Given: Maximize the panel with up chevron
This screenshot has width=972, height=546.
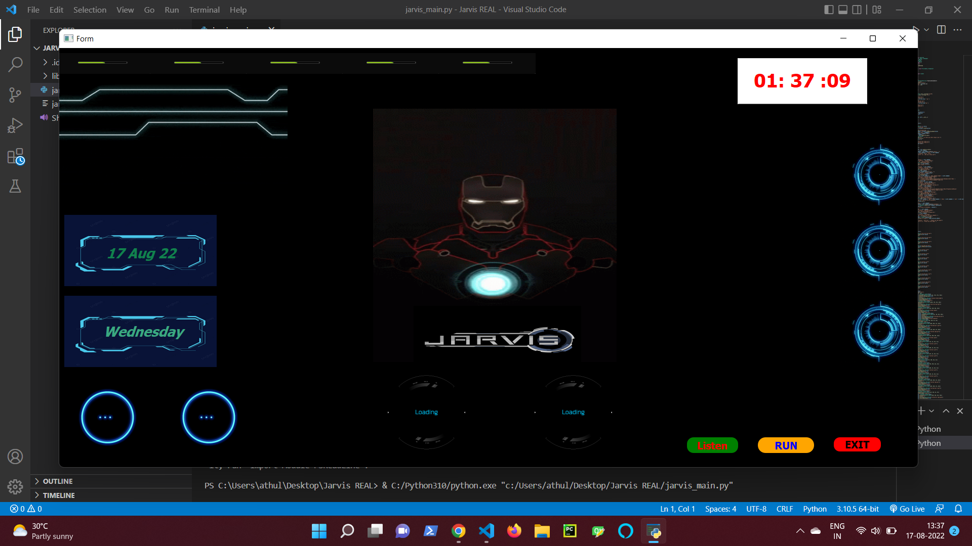Looking at the screenshot, I should [x=946, y=411].
